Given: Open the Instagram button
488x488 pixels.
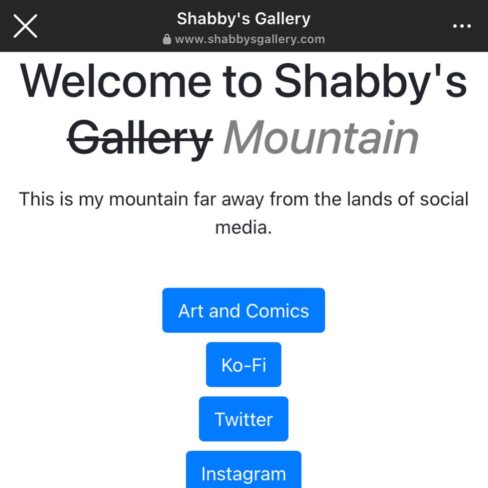Looking at the screenshot, I should [243, 473].
